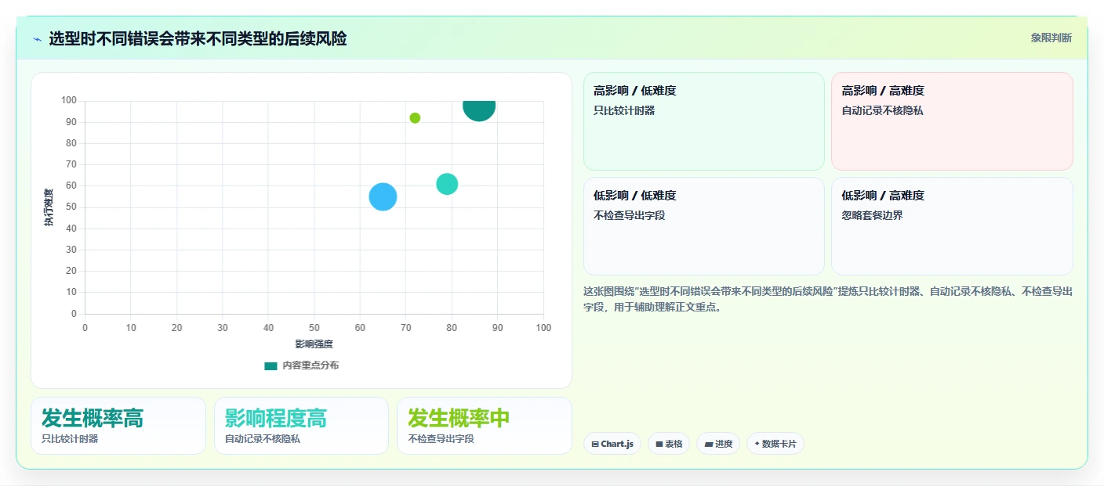Open the 高影响 / 低难度 quadrant card

[x=703, y=121]
